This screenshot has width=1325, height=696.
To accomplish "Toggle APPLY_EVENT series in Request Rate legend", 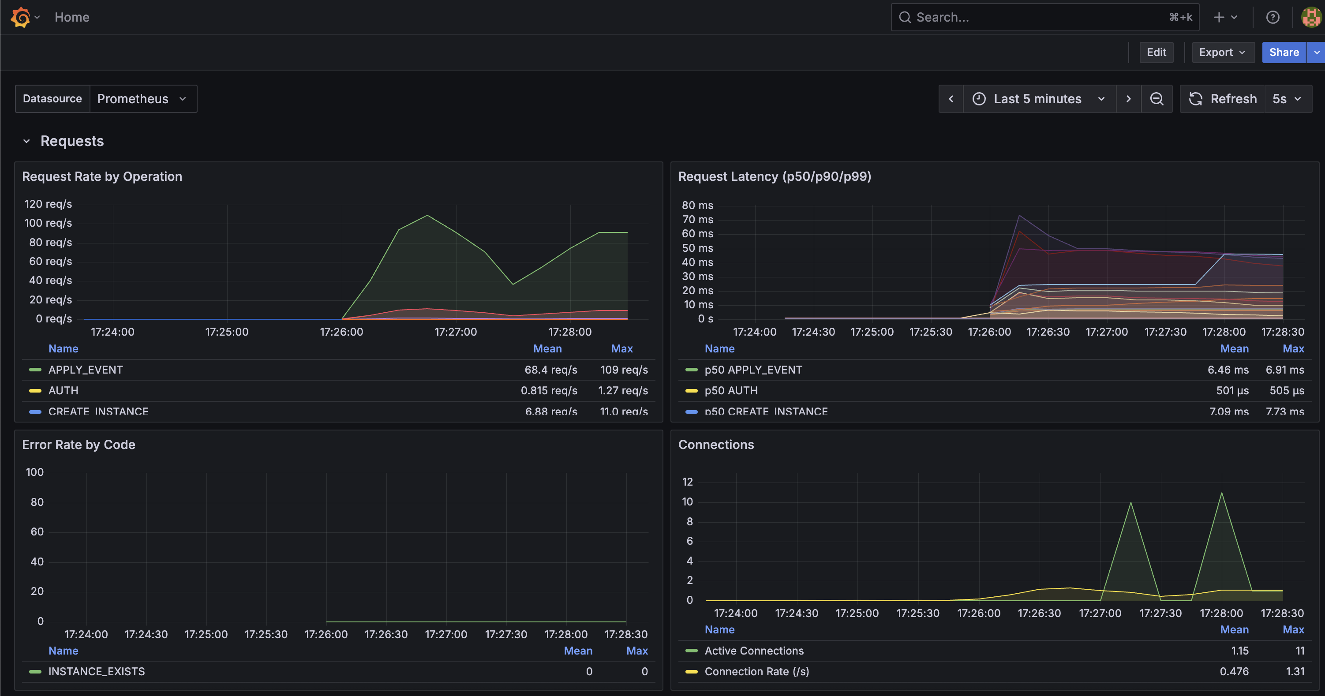I will point(86,370).
